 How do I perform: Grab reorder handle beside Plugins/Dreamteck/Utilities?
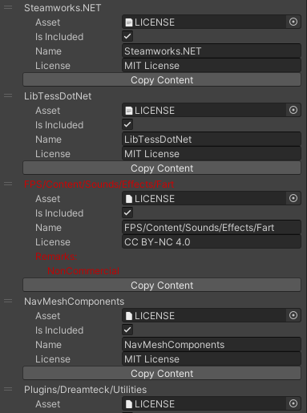coord(8,389)
